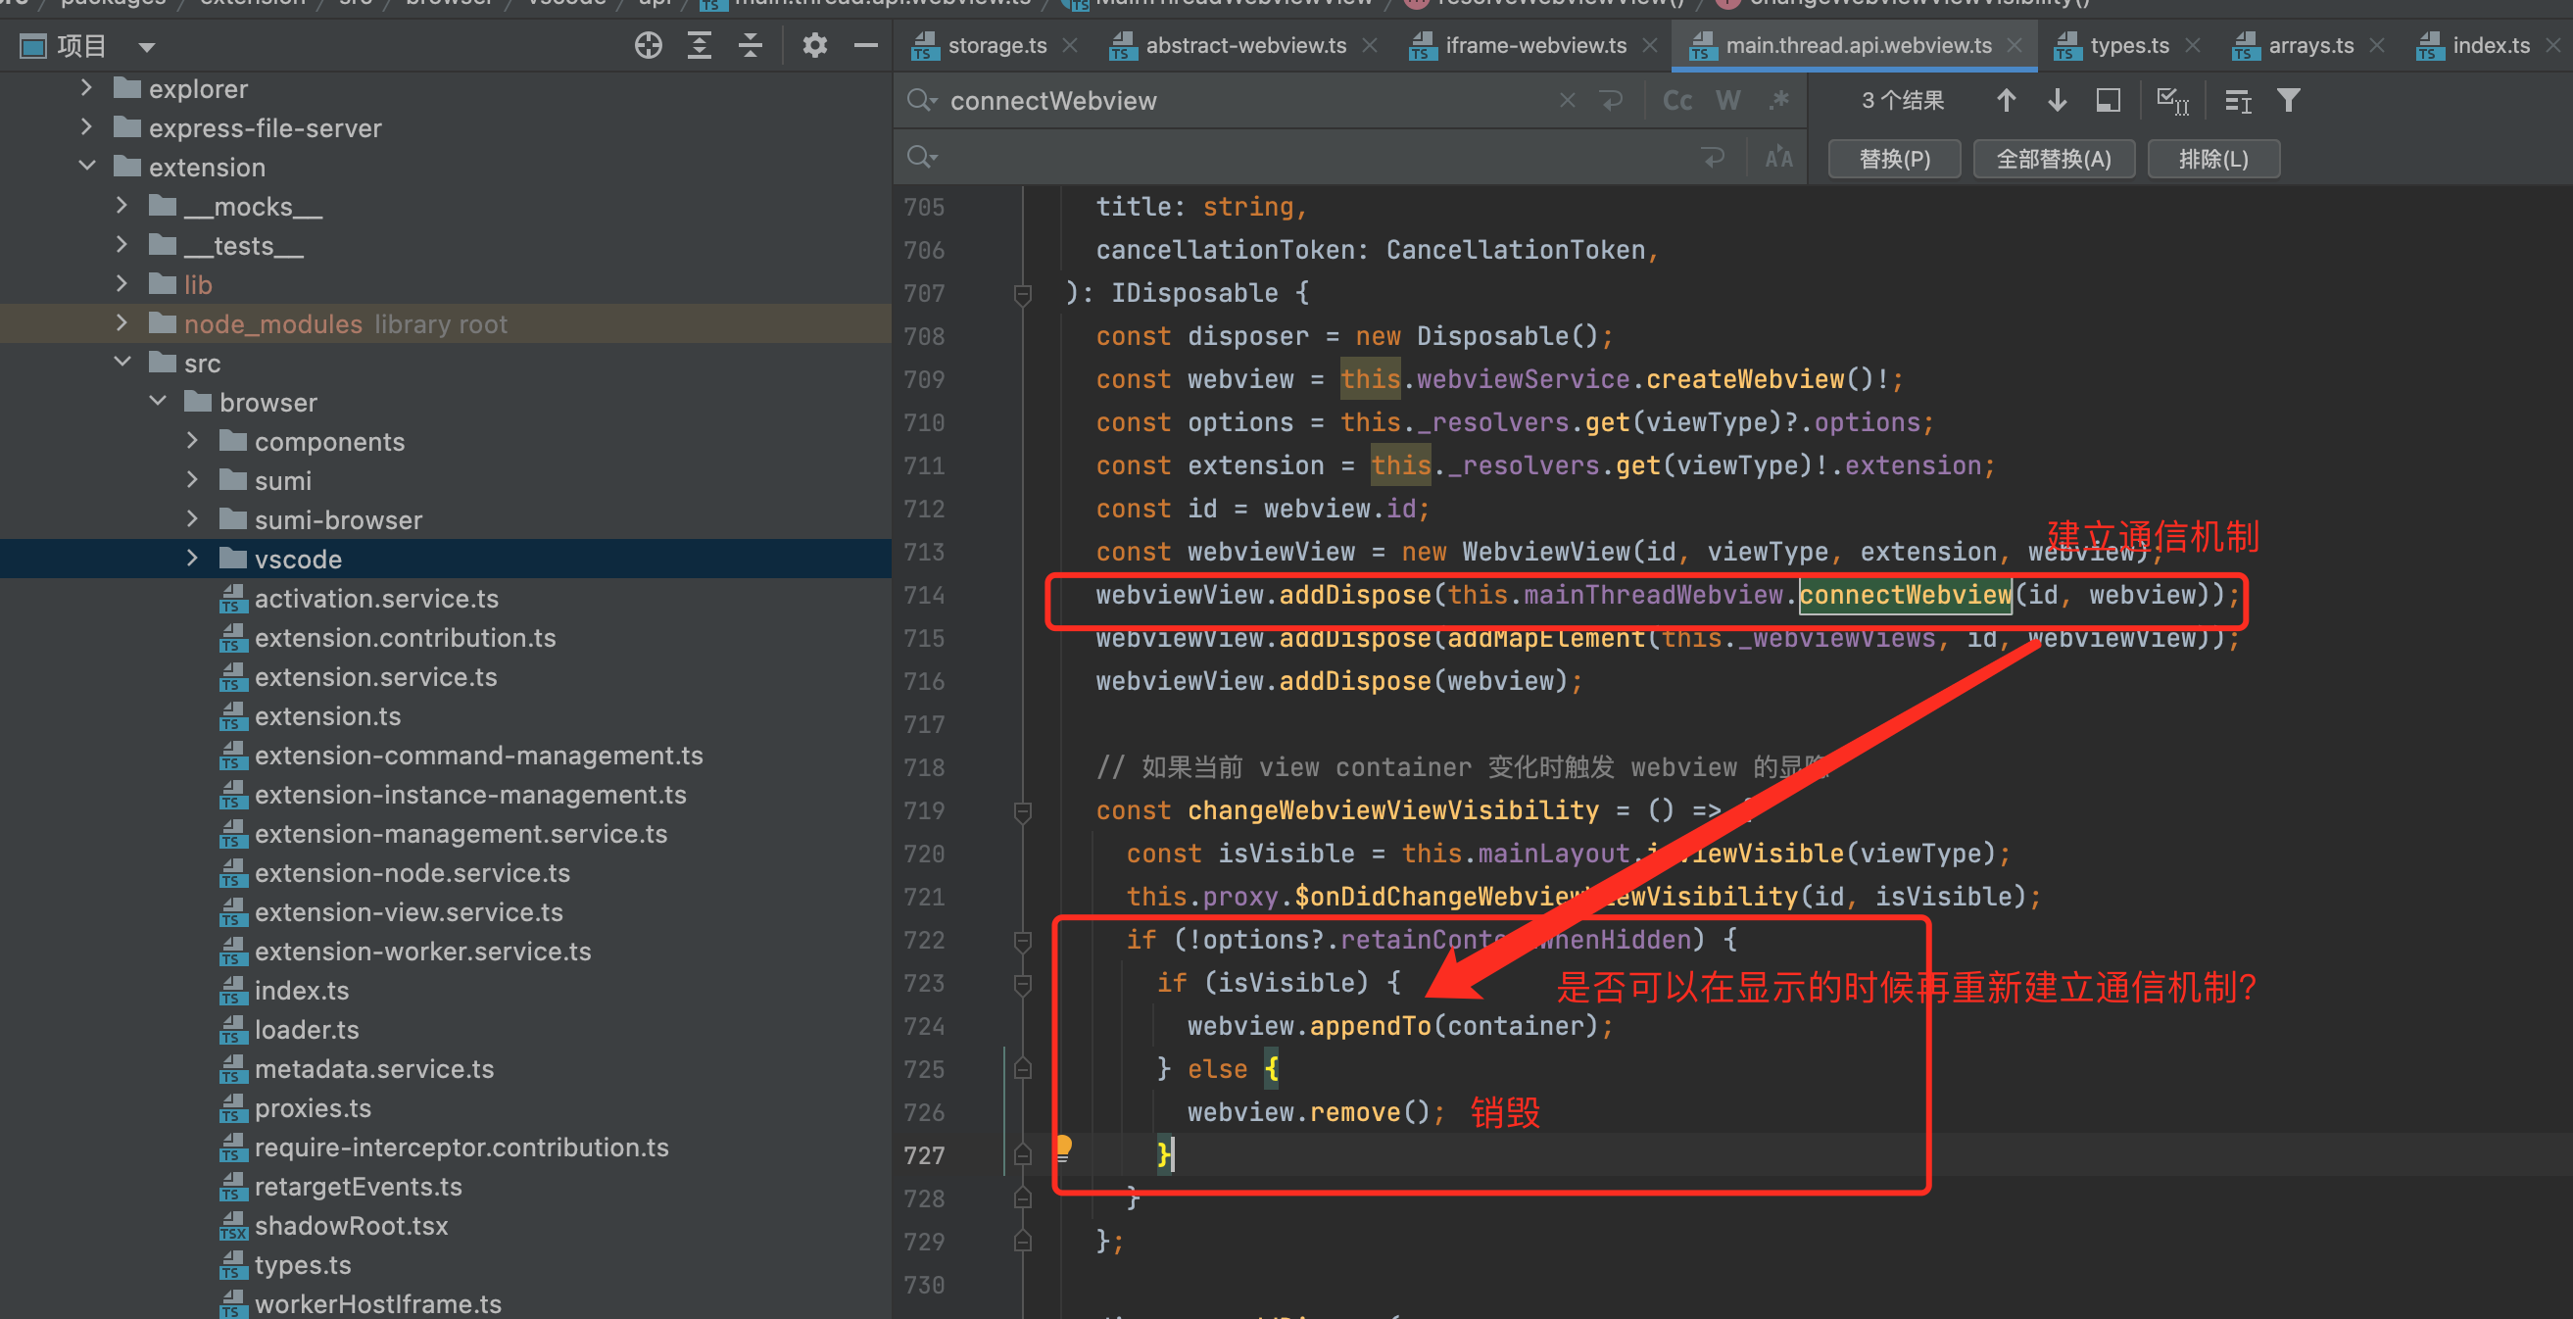Enable match case in the search field
Image resolution: width=2573 pixels, height=1319 pixels.
tap(1676, 100)
